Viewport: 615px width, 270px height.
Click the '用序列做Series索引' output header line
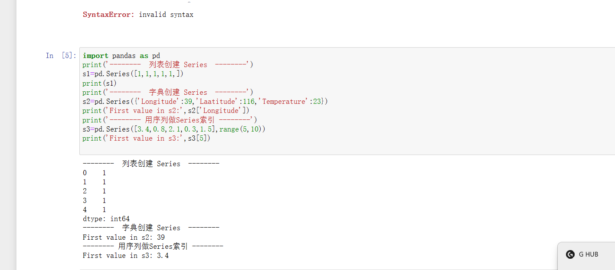[x=153, y=246]
